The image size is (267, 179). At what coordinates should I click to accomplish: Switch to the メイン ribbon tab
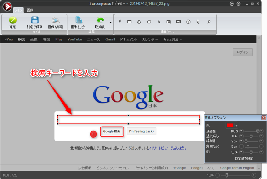pos(18,10)
